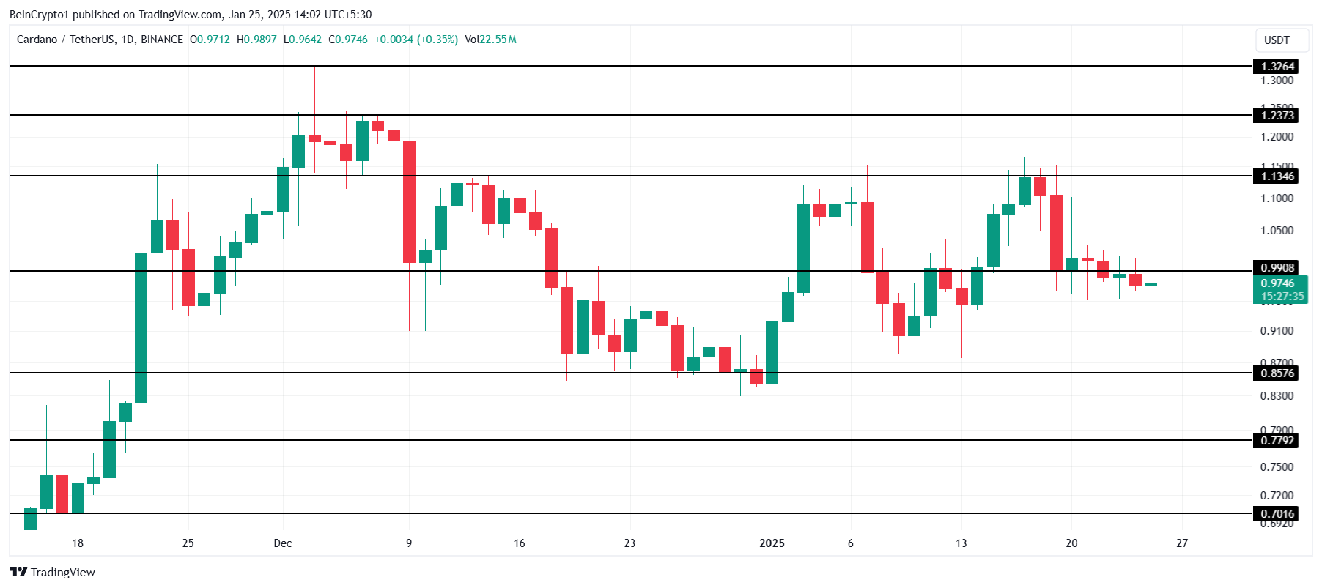Click the countdown timer 15:27:35 label
This screenshot has width=1322, height=588.
pyautogui.click(x=1282, y=297)
